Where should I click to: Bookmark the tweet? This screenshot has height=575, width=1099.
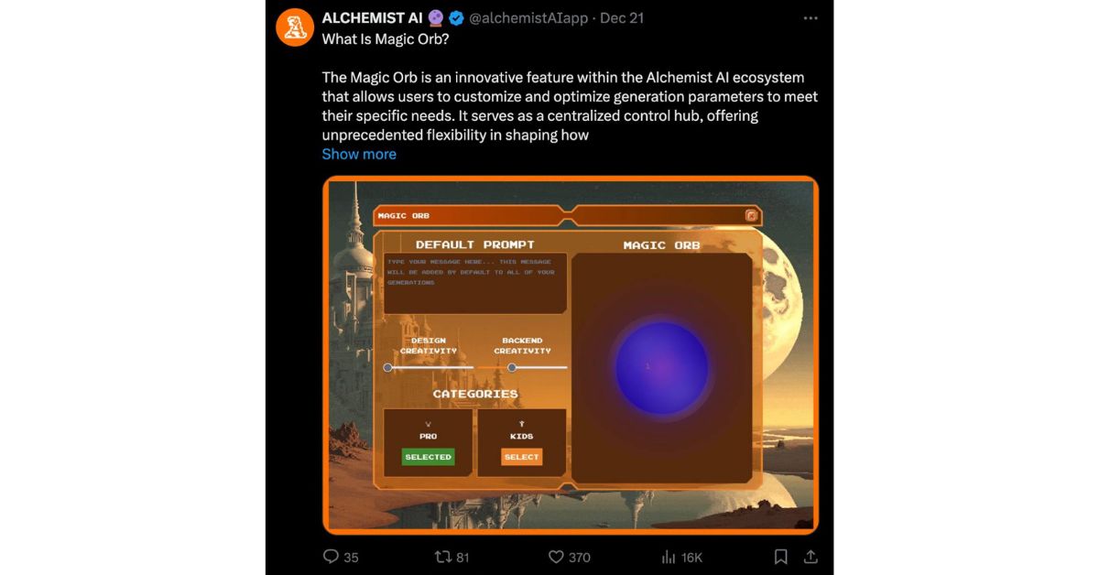coord(780,556)
